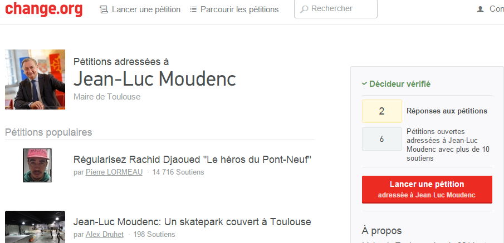Open Lancer une pétition in top navigation
This screenshot has height=243, width=504.
coord(146,9)
